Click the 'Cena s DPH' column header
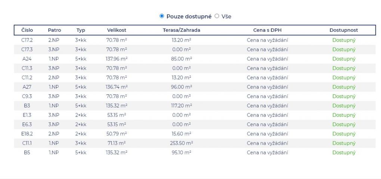The width and height of the screenshot is (381, 179). [267, 30]
